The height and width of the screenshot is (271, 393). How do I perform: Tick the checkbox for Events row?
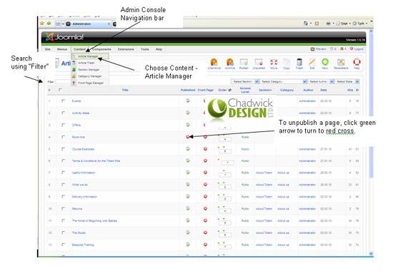pos(64,101)
